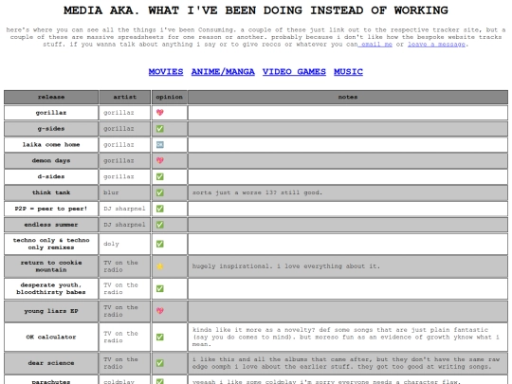The width and height of the screenshot is (512, 384).
Task: Click green check icon for d-sides
Action: 159,176
